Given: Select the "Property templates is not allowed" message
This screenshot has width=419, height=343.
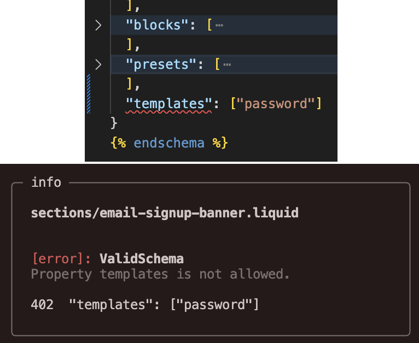Looking at the screenshot, I should [160, 274].
